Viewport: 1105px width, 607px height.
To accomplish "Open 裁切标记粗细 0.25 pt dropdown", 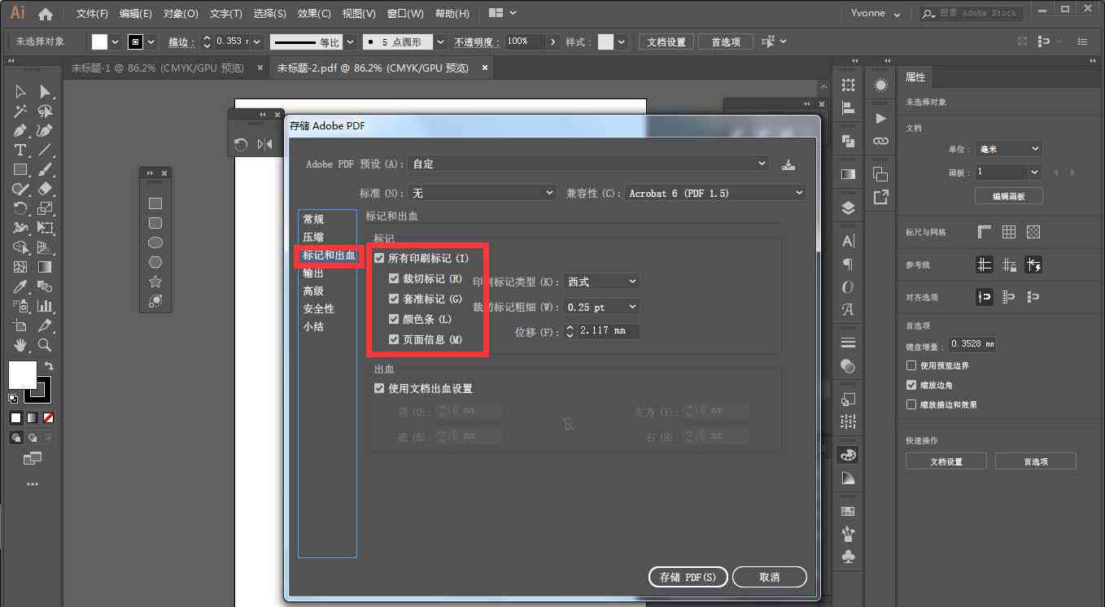I will (x=601, y=307).
